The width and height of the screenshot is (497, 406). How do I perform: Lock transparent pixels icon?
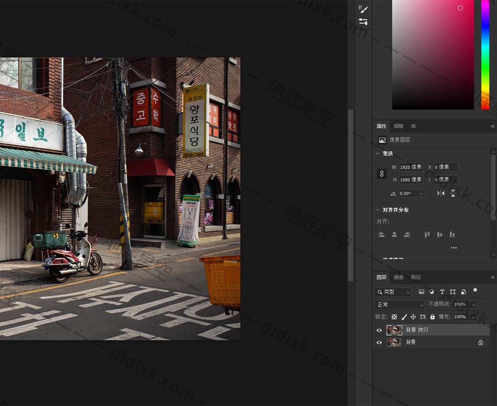pyautogui.click(x=394, y=317)
